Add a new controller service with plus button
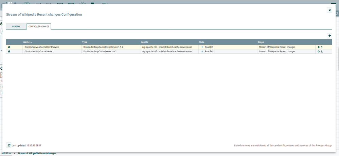Screen dimensions: 339x156 pos(329,36)
